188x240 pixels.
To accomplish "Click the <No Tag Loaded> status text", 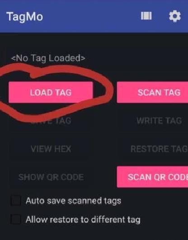I will tap(48, 59).
